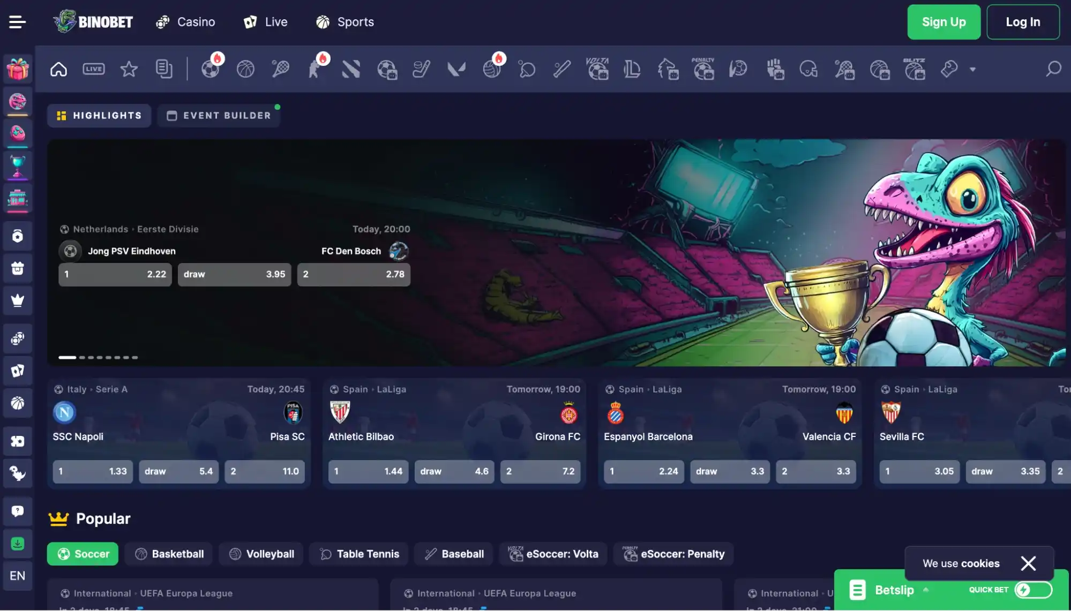The height and width of the screenshot is (611, 1071).
Task: Open the hamburger menu icon
Action: point(17,22)
